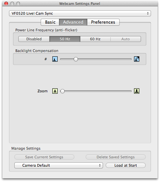Screen dimensions: 160x182
Task: Expand the Camera Default presets dropdown
Action: tap(59, 165)
